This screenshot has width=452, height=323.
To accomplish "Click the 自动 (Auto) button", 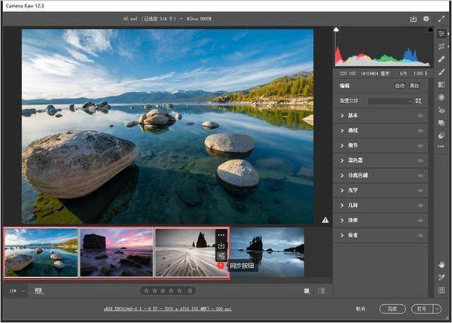I will click(x=399, y=86).
